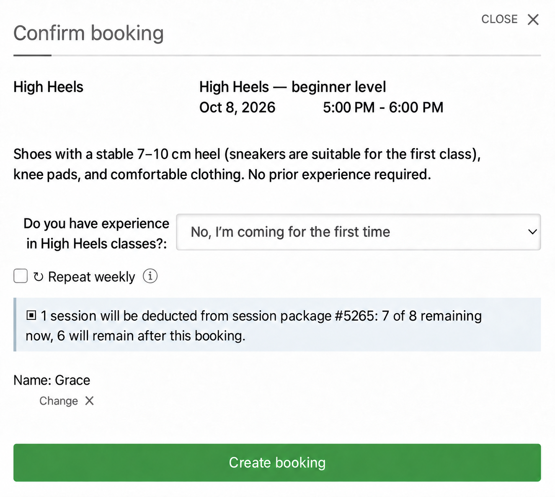The height and width of the screenshot is (497, 555).
Task: Click the session package square icon
Action: click(31, 315)
